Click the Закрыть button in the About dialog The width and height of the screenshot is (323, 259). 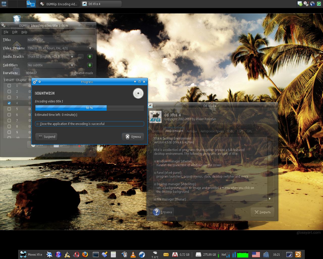262,212
